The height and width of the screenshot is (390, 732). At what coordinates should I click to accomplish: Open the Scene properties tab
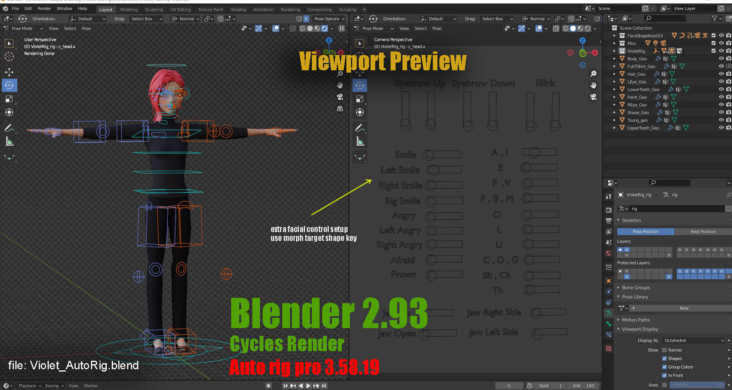click(609, 242)
